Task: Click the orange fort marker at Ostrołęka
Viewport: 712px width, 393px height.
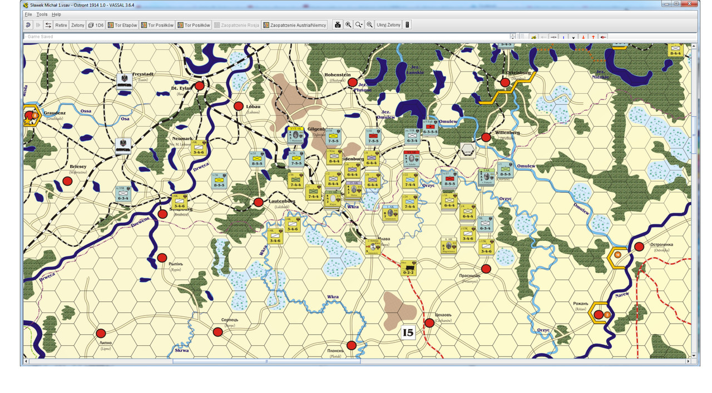Action: (x=617, y=255)
